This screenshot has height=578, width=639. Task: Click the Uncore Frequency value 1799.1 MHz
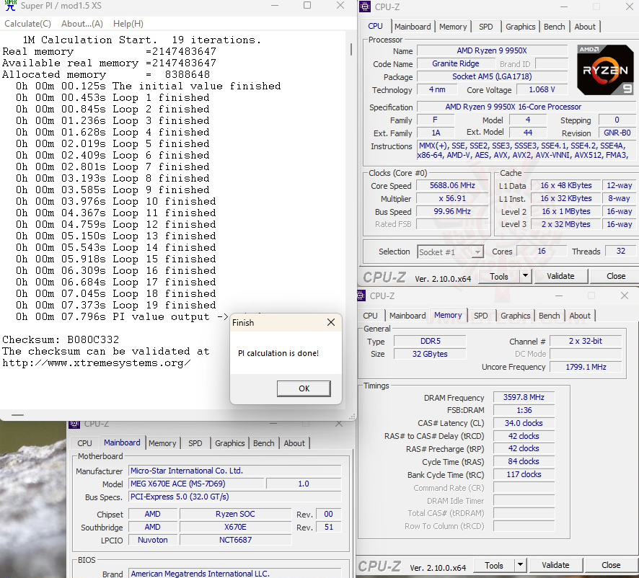586,367
